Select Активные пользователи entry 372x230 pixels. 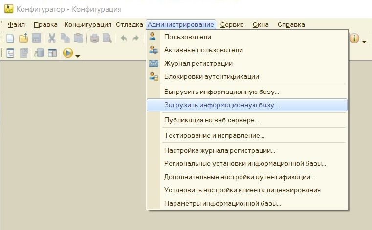[247, 50]
